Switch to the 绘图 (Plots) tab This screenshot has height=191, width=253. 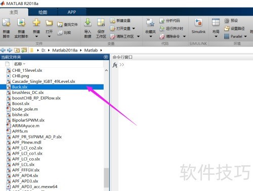click(43, 12)
